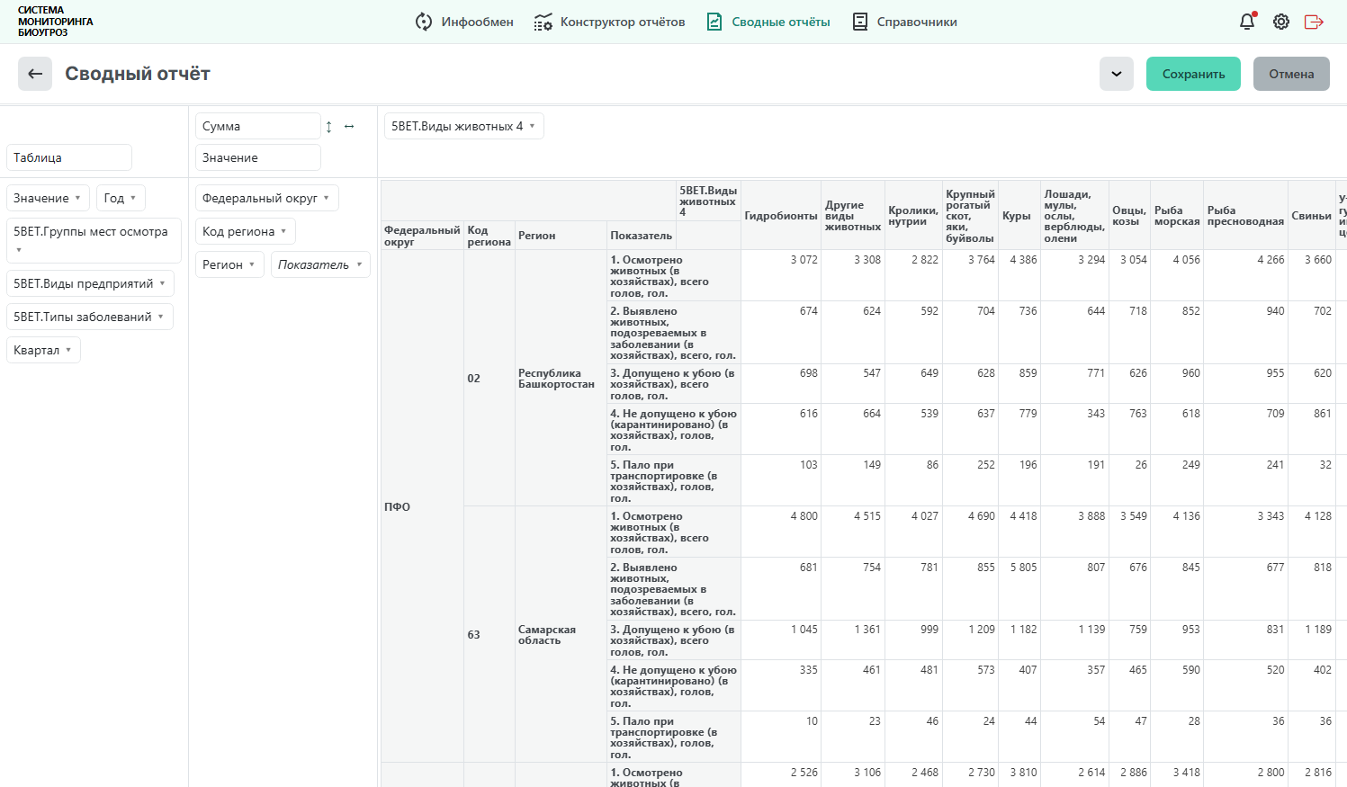Open the Квартал attribute filter
The width and height of the screenshot is (1347, 787).
pos(43,350)
